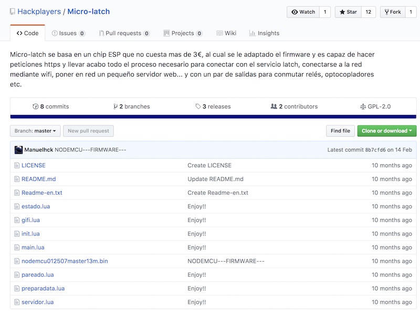Click the file icon for README.md
Screen dimensions: 420x312
pyautogui.click(x=17, y=179)
